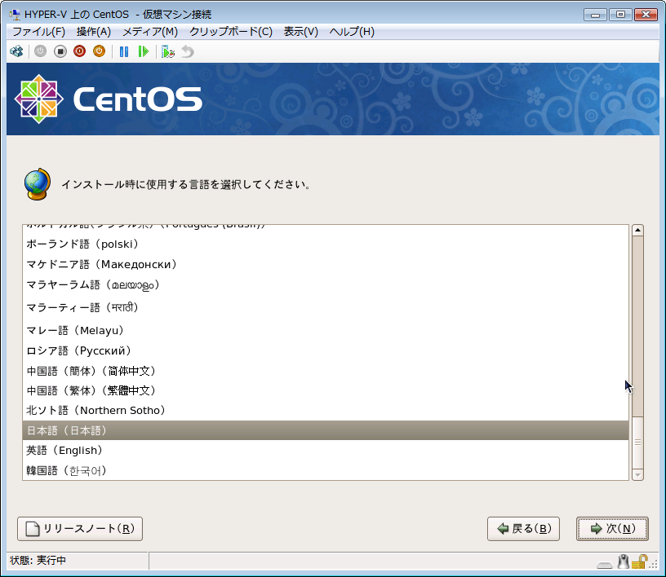
Task: Click the orange Save state toolbar icon
Action: pyautogui.click(x=99, y=51)
